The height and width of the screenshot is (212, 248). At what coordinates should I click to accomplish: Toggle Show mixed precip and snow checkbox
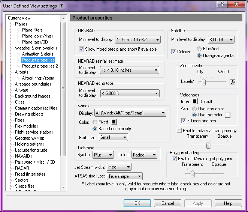(81, 49)
